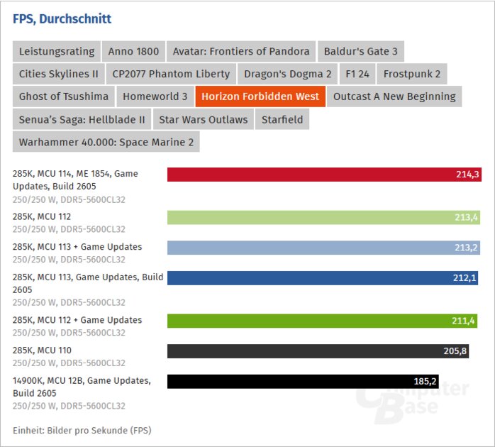Open Avatar: Frontiers of Pandora tab
This screenshot has width=495, height=447.
241,51
